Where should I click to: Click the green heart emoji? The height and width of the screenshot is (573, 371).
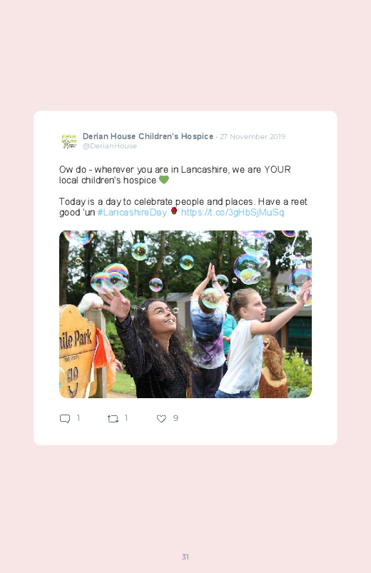point(164,180)
